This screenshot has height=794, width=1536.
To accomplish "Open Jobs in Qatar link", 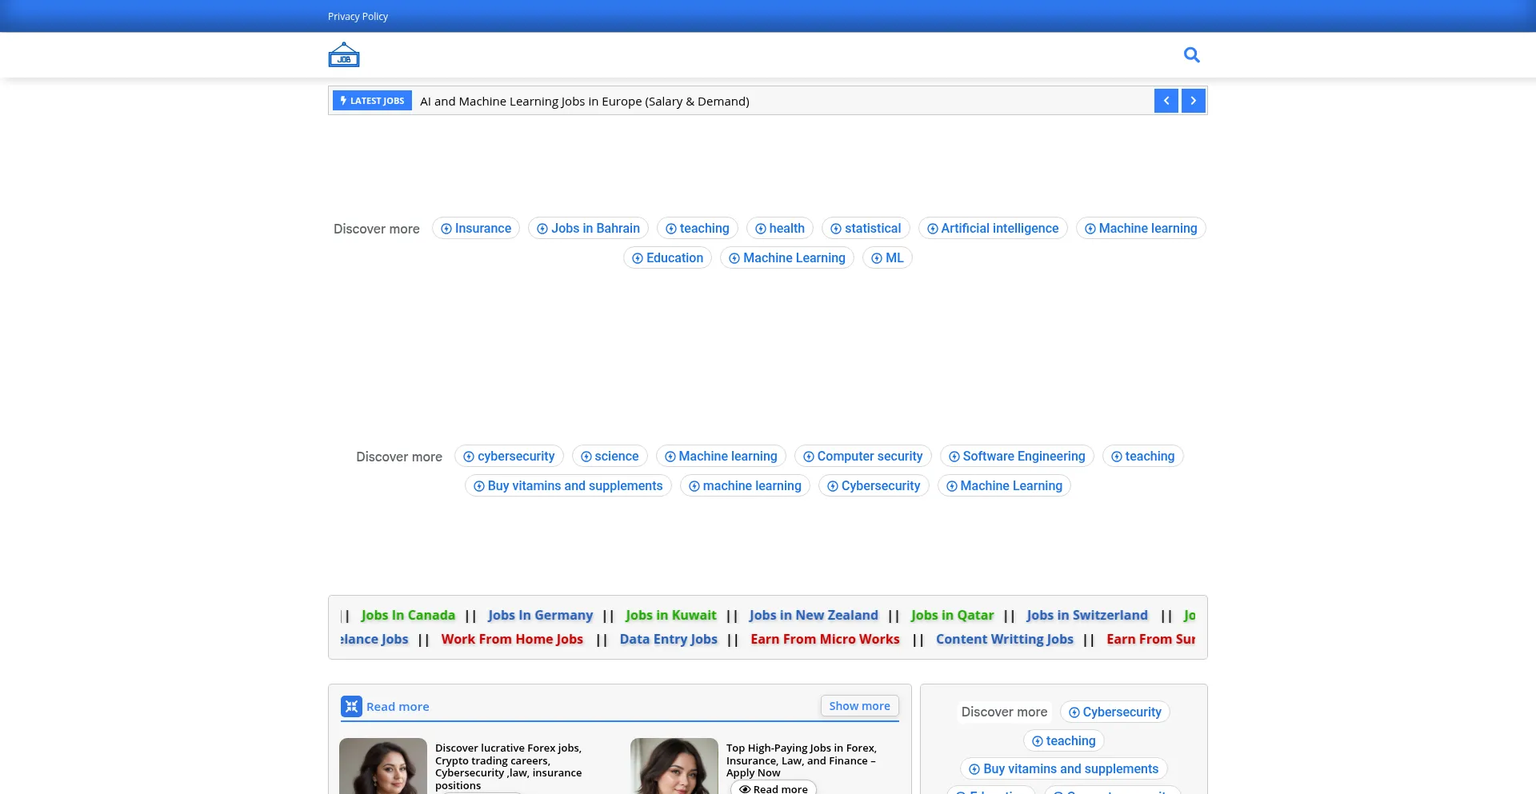I will click(952, 615).
